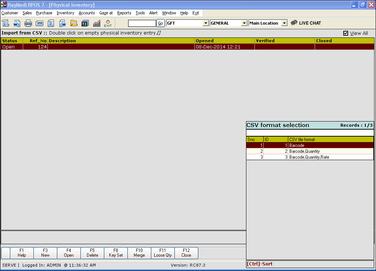This screenshot has height=271, width=376.
Task: Click the Verified column header
Action: 285,41
